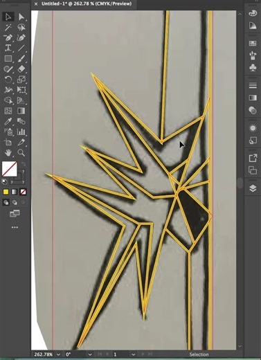Open the Swatches panel
The image size is (261, 360).
click(x=253, y=44)
